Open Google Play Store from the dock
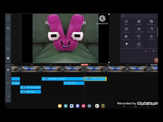The width and height of the screenshot is (163, 122). (x=97, y=106)
